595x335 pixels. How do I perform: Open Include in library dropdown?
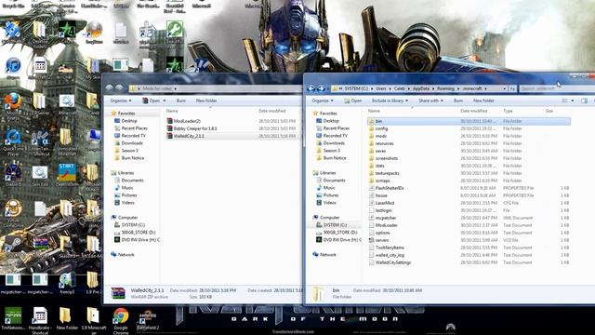390,100
